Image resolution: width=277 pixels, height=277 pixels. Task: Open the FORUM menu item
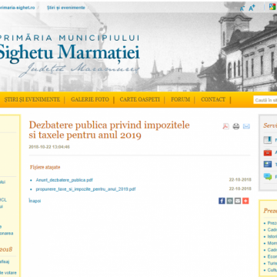[x=181, y=99]
